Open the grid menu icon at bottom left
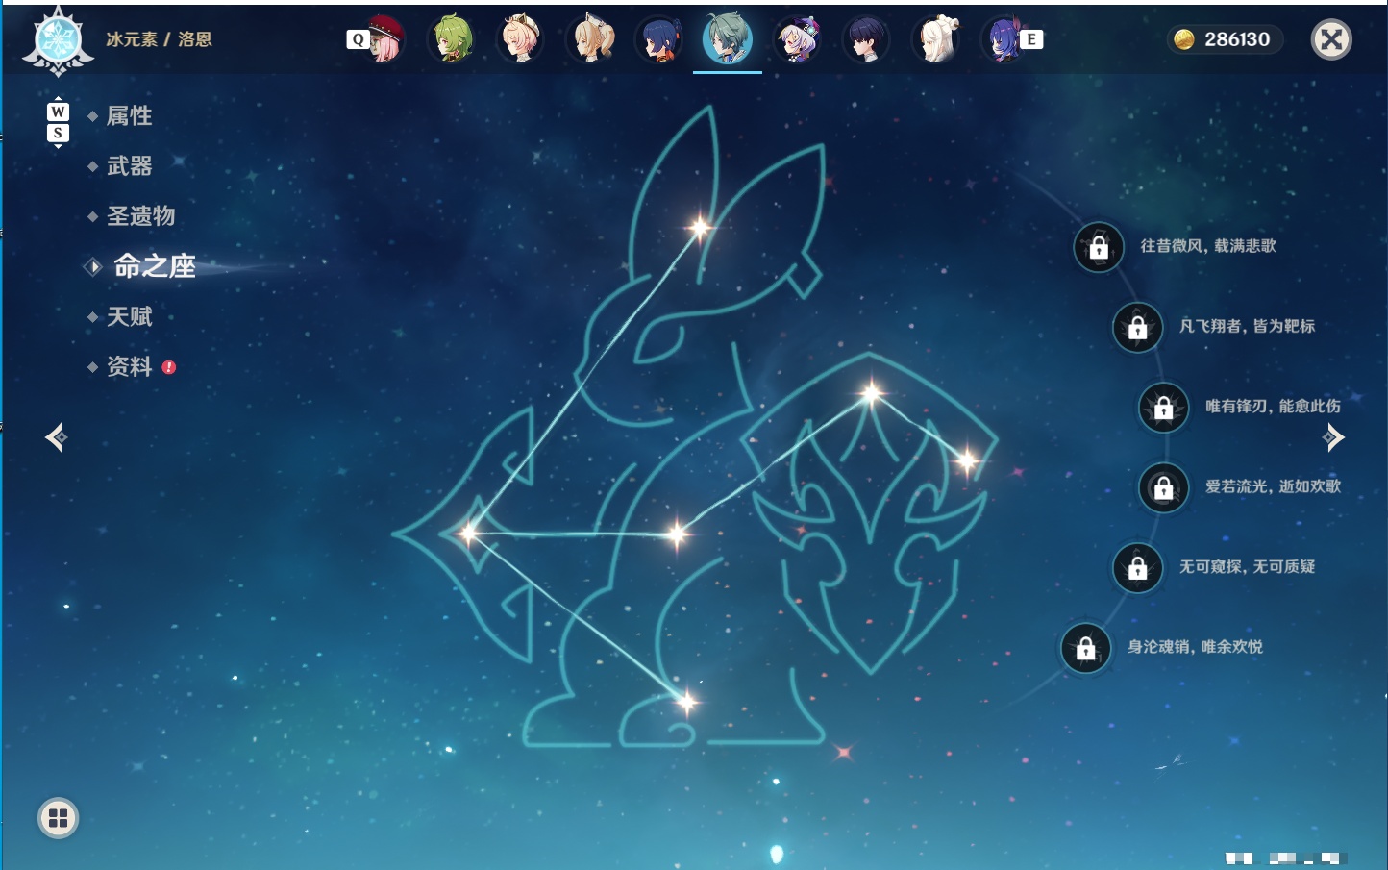This screenshot has width=1388, height=870. click(58, 818)
